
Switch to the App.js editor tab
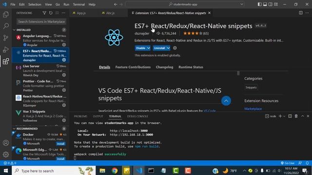tap(81, 13)
